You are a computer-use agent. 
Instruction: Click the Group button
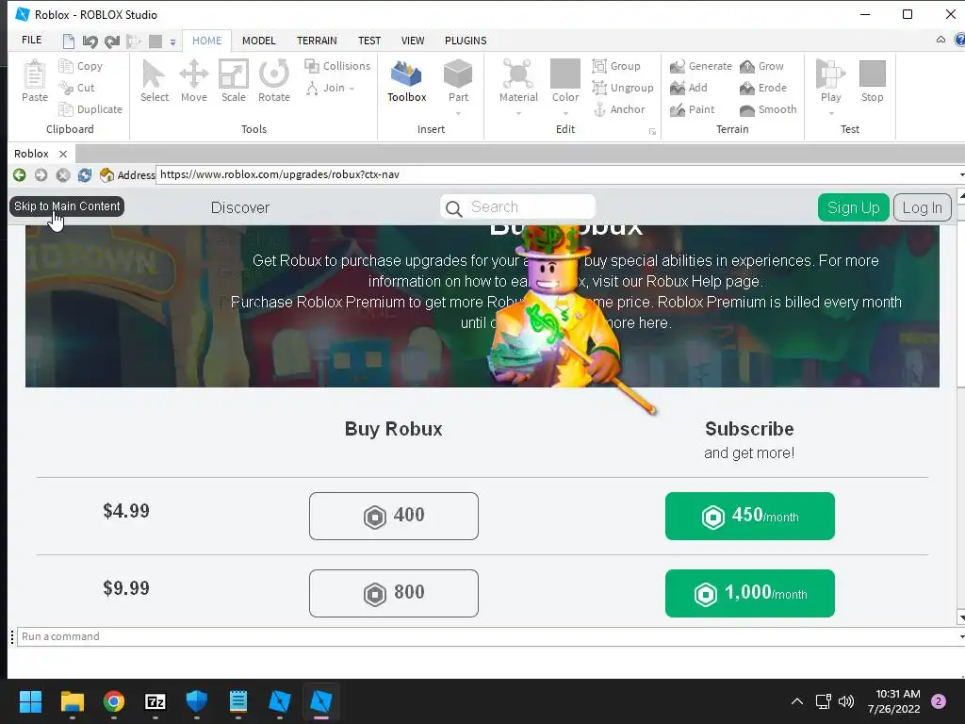click(x=616, y=66)
